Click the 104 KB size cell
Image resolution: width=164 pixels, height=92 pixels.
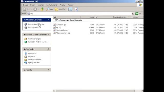tap(92, 27)
